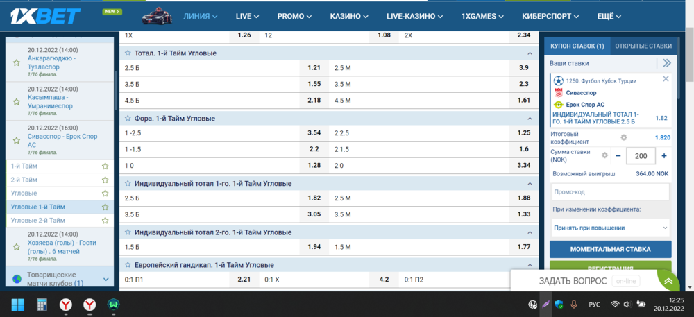The height and width of the screenshot is (317, 694).
Task: Collapse the bet slip with double arrow
Action: point(666,63)
